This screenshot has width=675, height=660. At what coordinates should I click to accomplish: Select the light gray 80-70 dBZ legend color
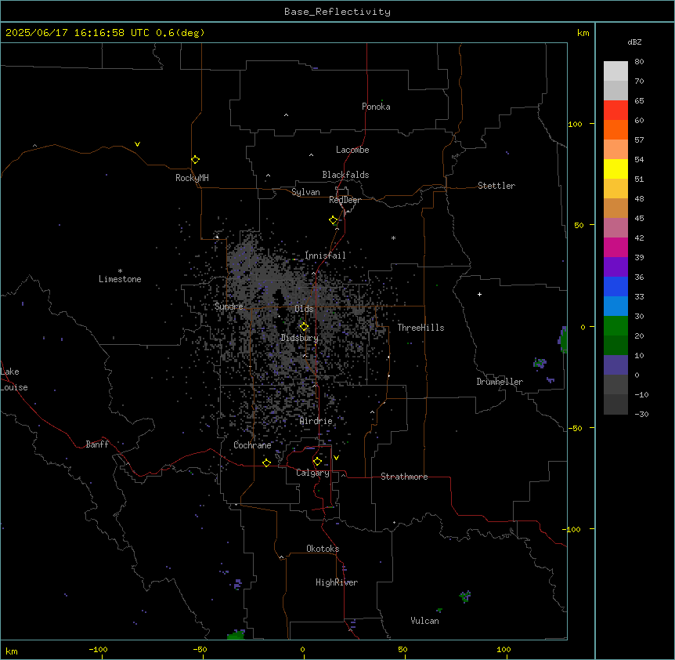point(615,71)
